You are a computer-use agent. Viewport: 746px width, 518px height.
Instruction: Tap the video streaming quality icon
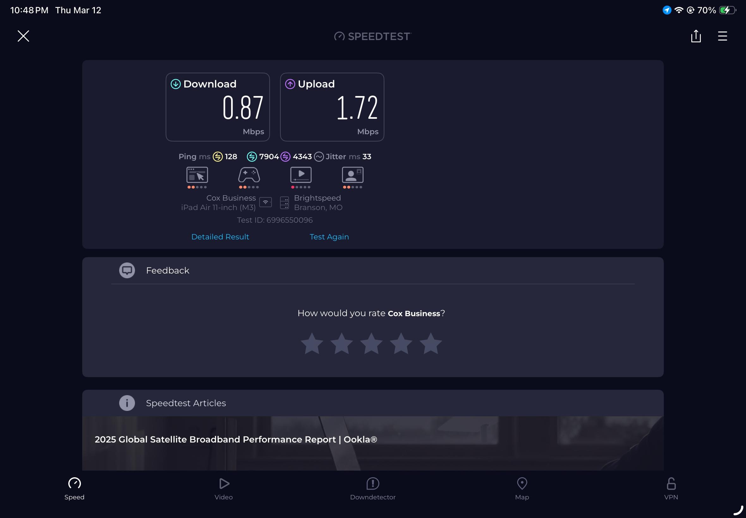(301, 175)
